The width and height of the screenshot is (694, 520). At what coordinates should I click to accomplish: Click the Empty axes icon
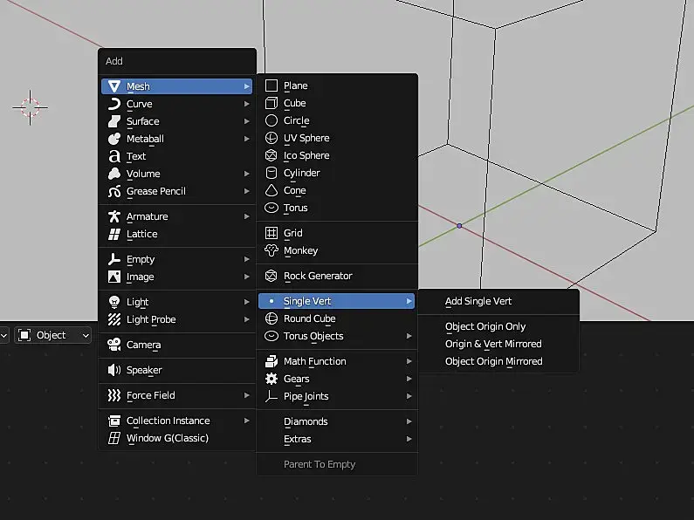(x=114, y=259)
